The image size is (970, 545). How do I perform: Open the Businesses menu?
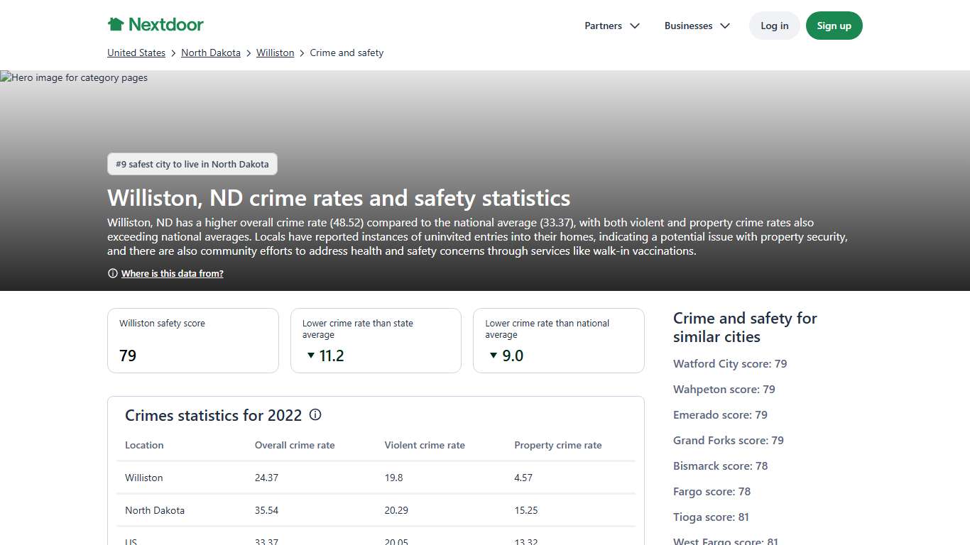click(687, 26)
